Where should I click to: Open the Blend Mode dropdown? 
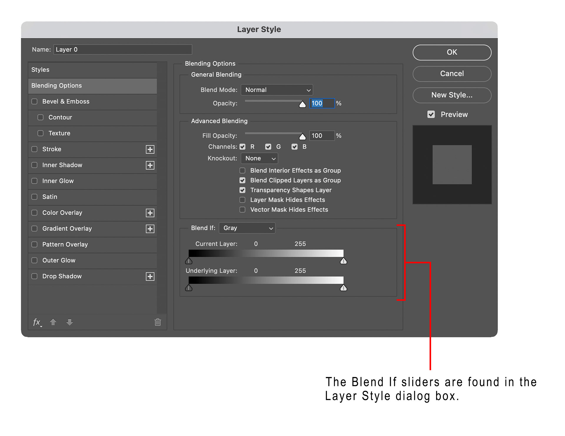(277, 90)
